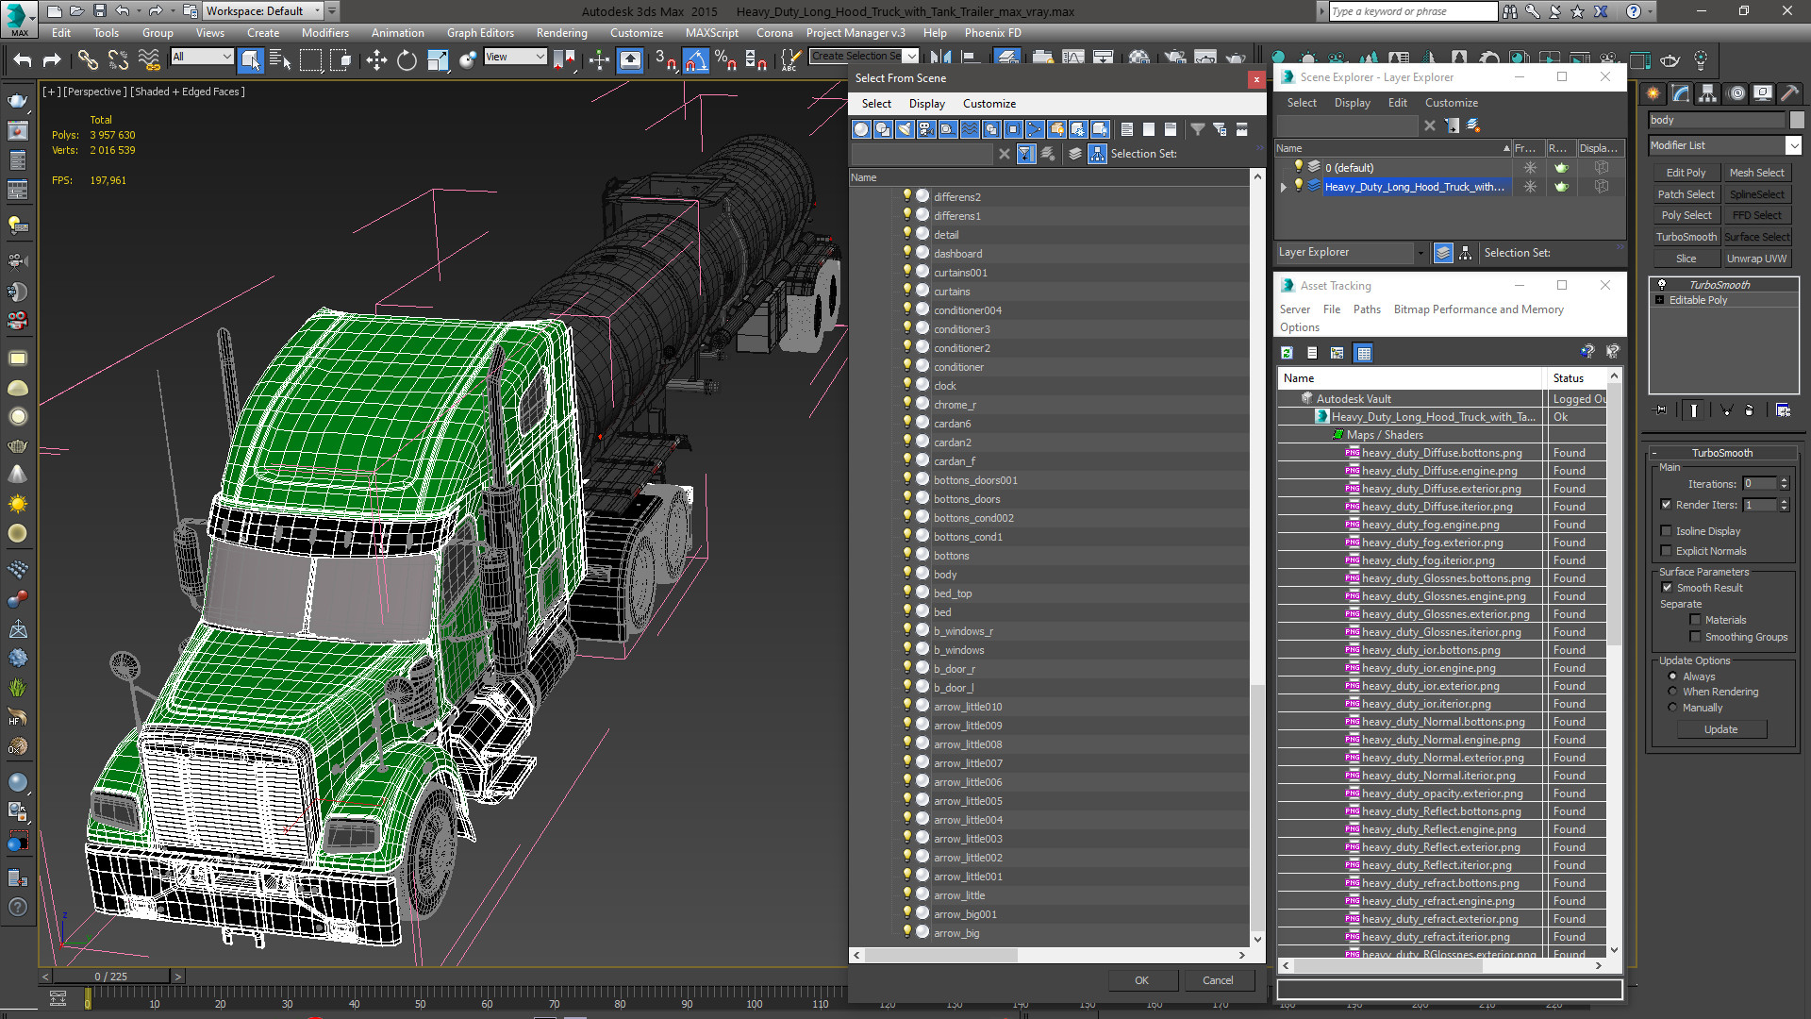Click the Iterations spinner arrows
Viewport: 1811px width, 1019px height.
(1784, 484)
